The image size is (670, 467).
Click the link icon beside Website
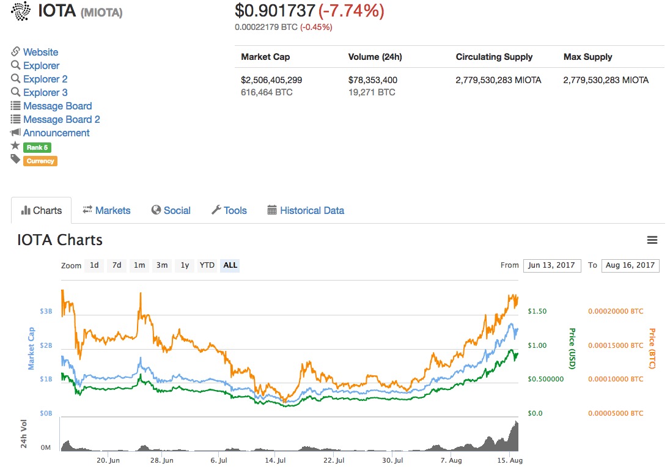(x=16, y=52)
